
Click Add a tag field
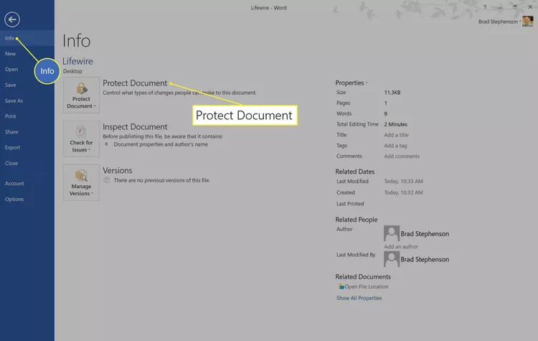tap(395, 146)
